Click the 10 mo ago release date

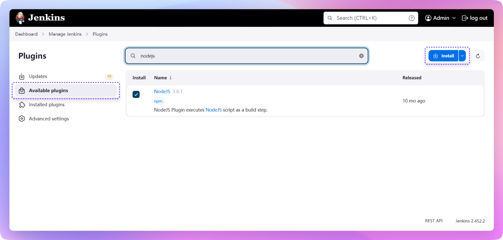[x=414, y=101]
